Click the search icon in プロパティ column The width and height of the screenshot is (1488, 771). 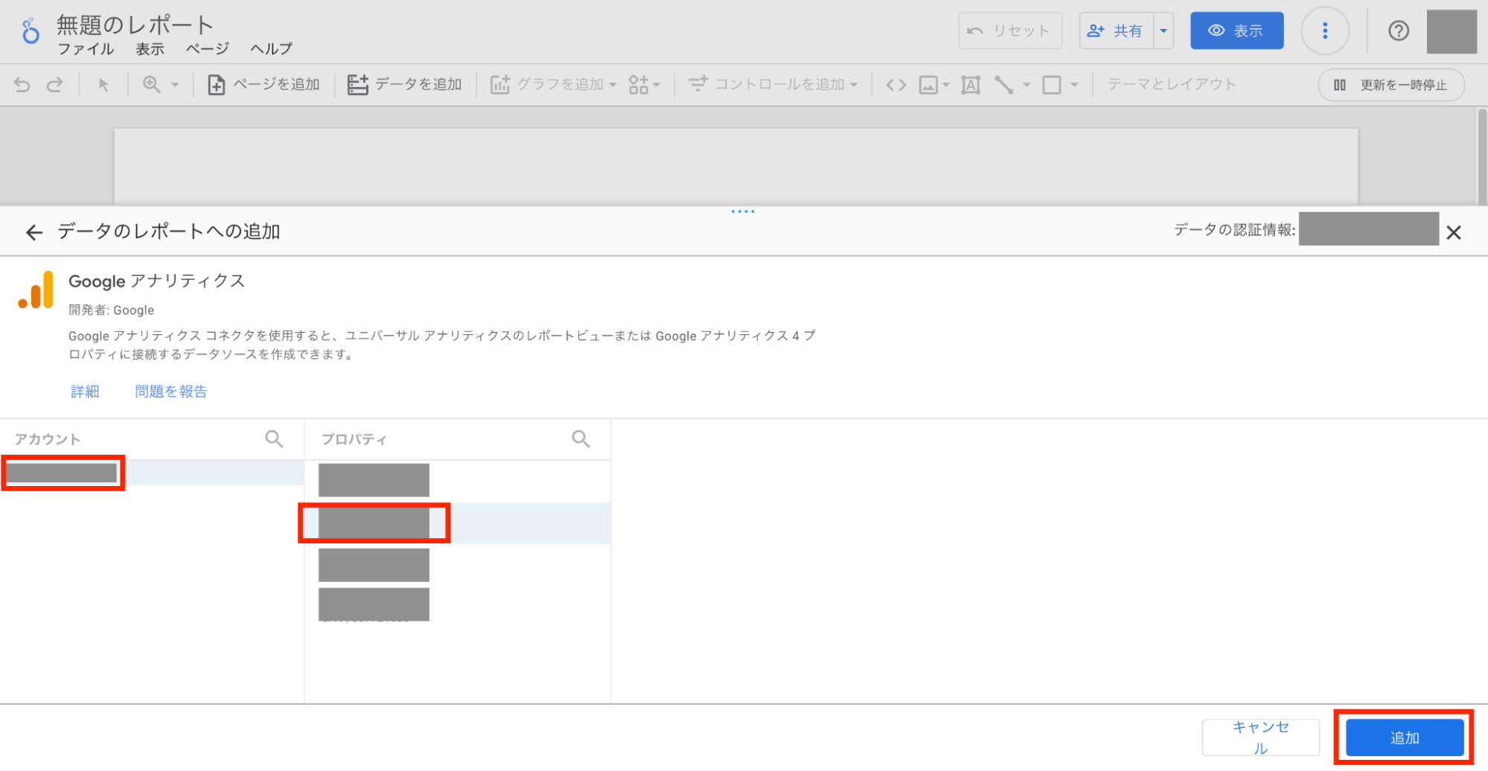pos(581,439)
